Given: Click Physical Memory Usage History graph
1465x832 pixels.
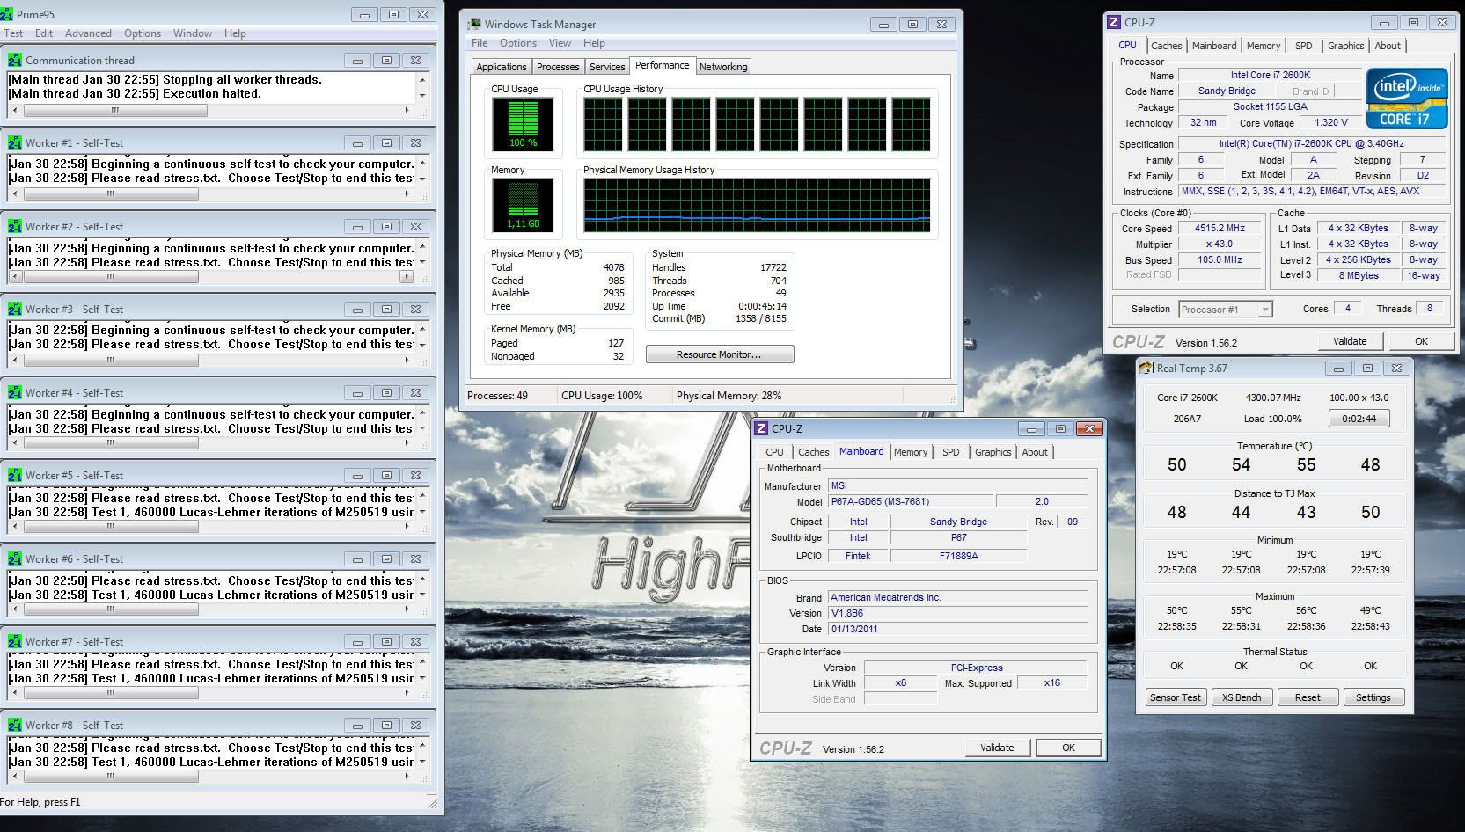Looking at the screenshot, I should click(757, 205).
